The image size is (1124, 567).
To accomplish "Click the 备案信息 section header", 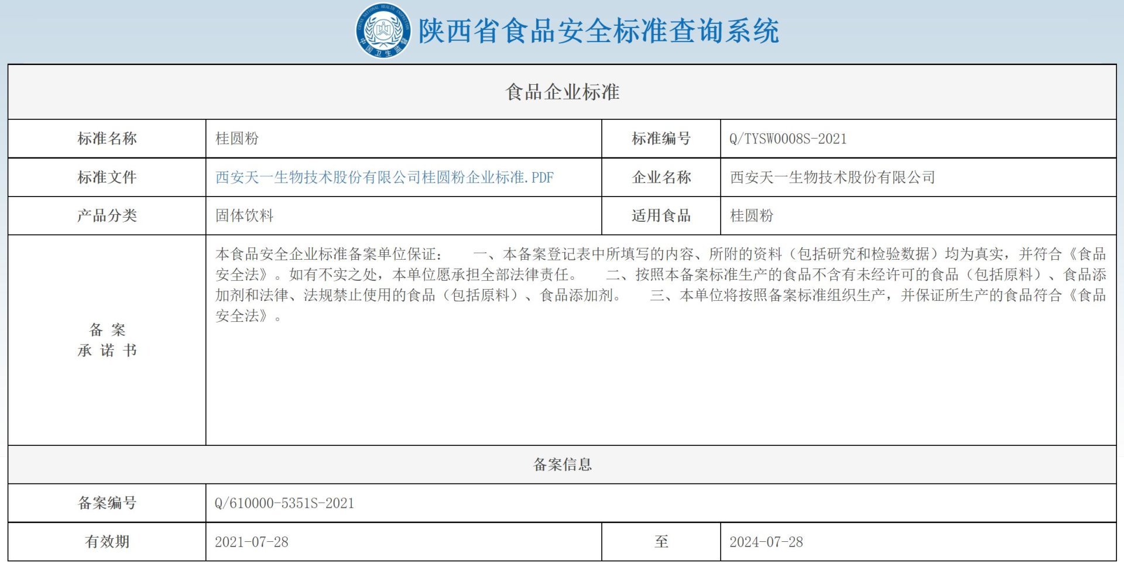I will (x=562, y=465).
